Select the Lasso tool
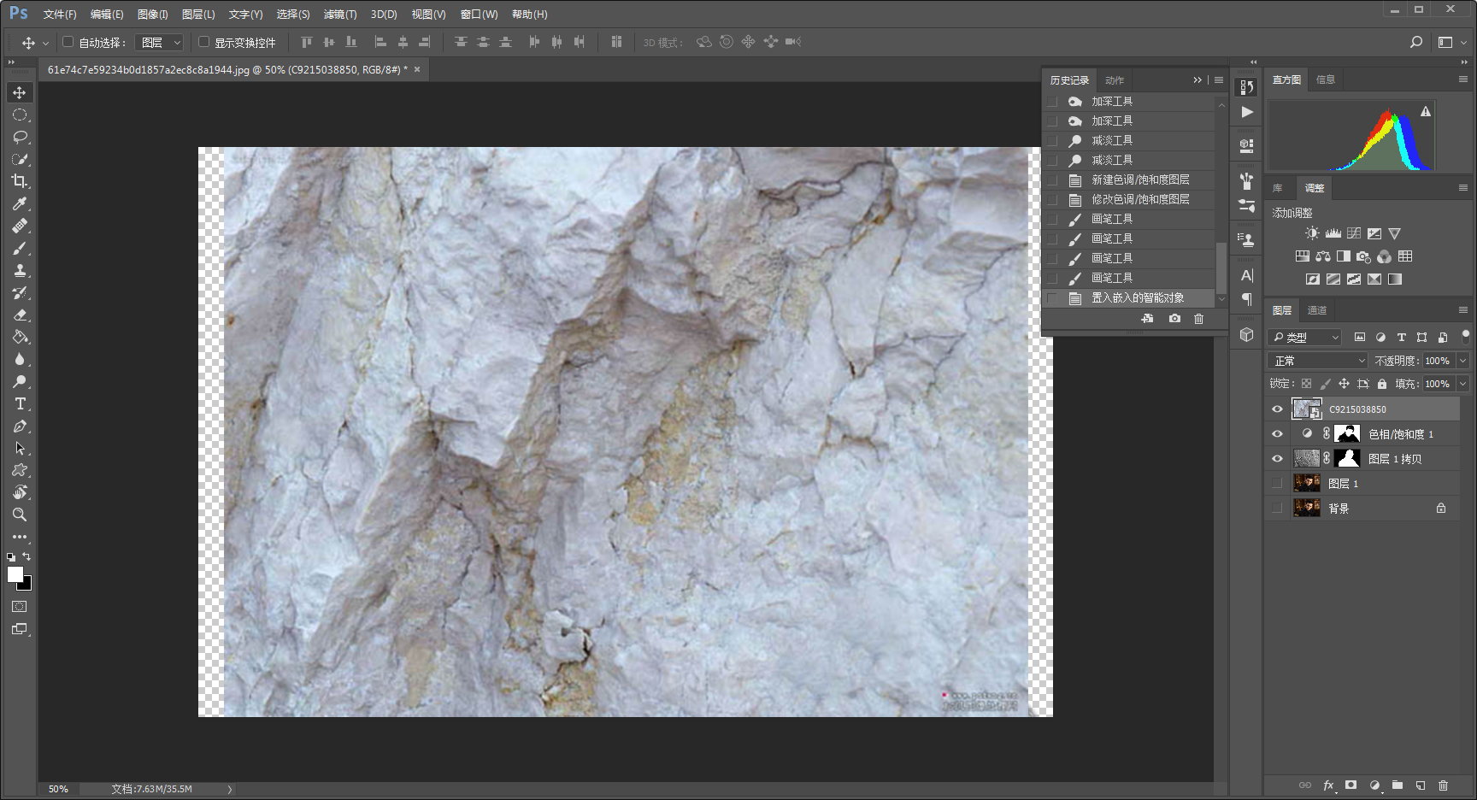Image resolution: width=1477 pixels, height=800 pixels. (x=20, y=137)
